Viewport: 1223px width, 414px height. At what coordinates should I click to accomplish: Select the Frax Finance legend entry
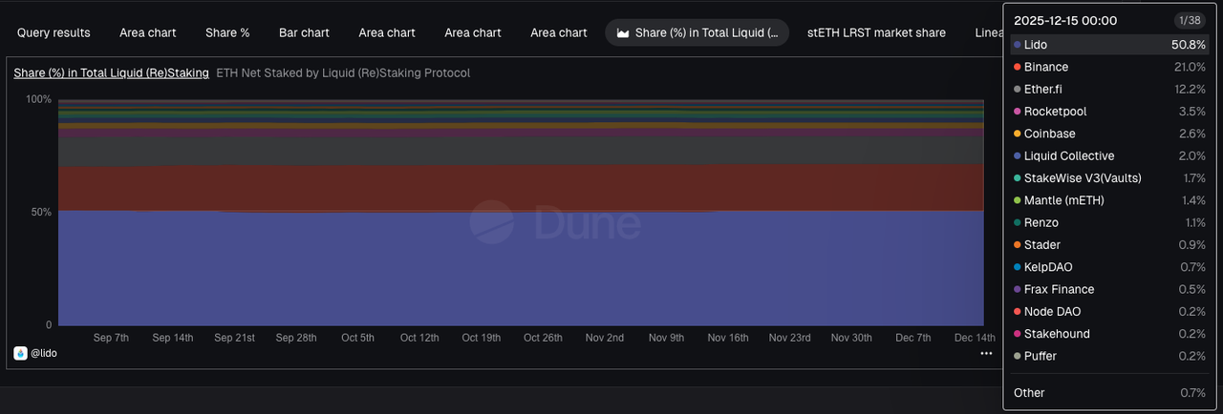click(x=1108, y=289)
